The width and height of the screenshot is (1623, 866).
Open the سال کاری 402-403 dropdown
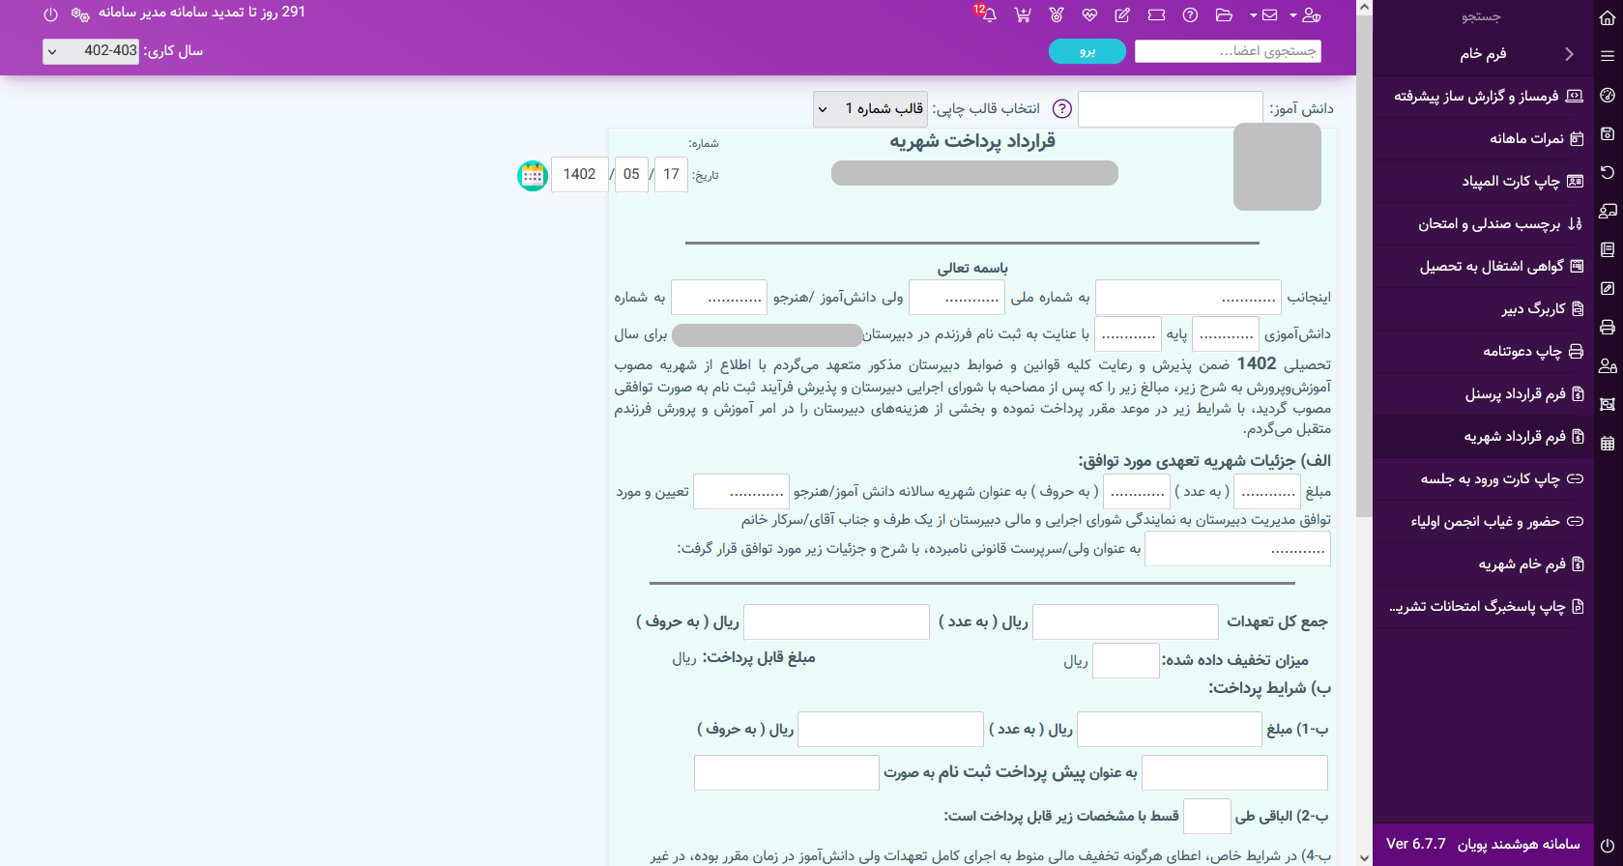tap(91, 51)
